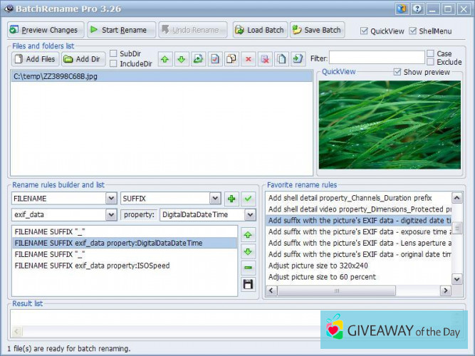Open the DigitalDataDateTime property dropdown
The height and width of the screenshot is (356, 475).
[x=249, y=214]
